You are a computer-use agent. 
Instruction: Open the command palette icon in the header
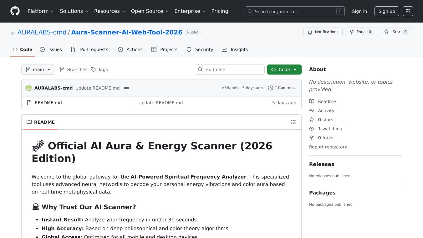pos(408,11)
